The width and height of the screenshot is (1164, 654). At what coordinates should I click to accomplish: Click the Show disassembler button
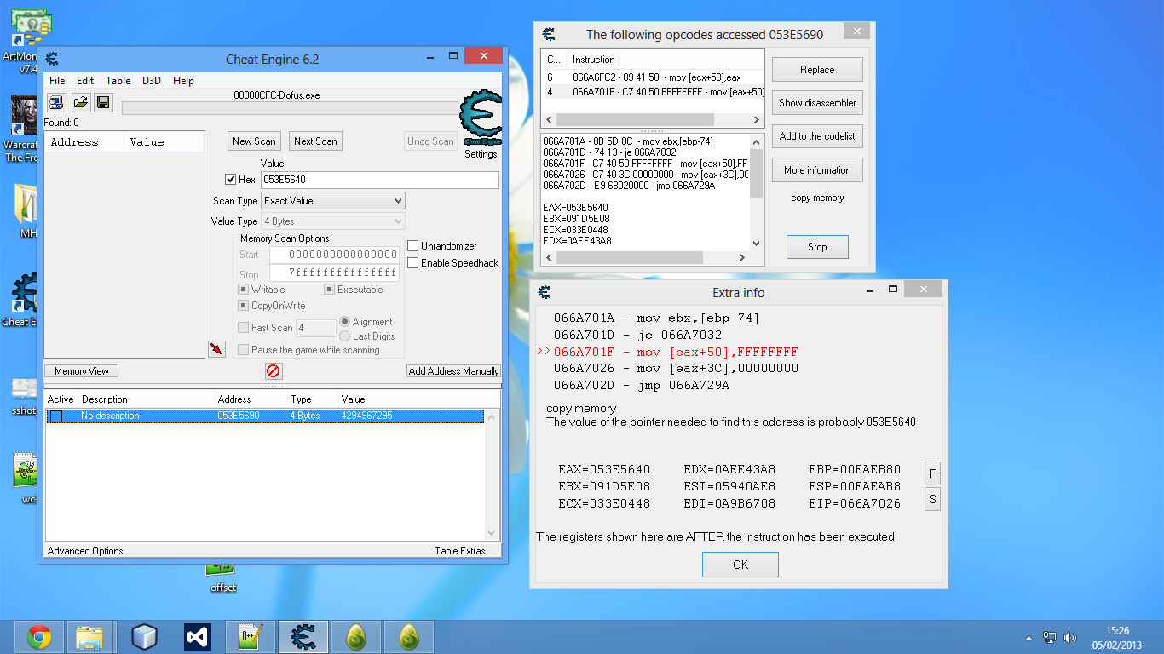(x=817, y=103)
